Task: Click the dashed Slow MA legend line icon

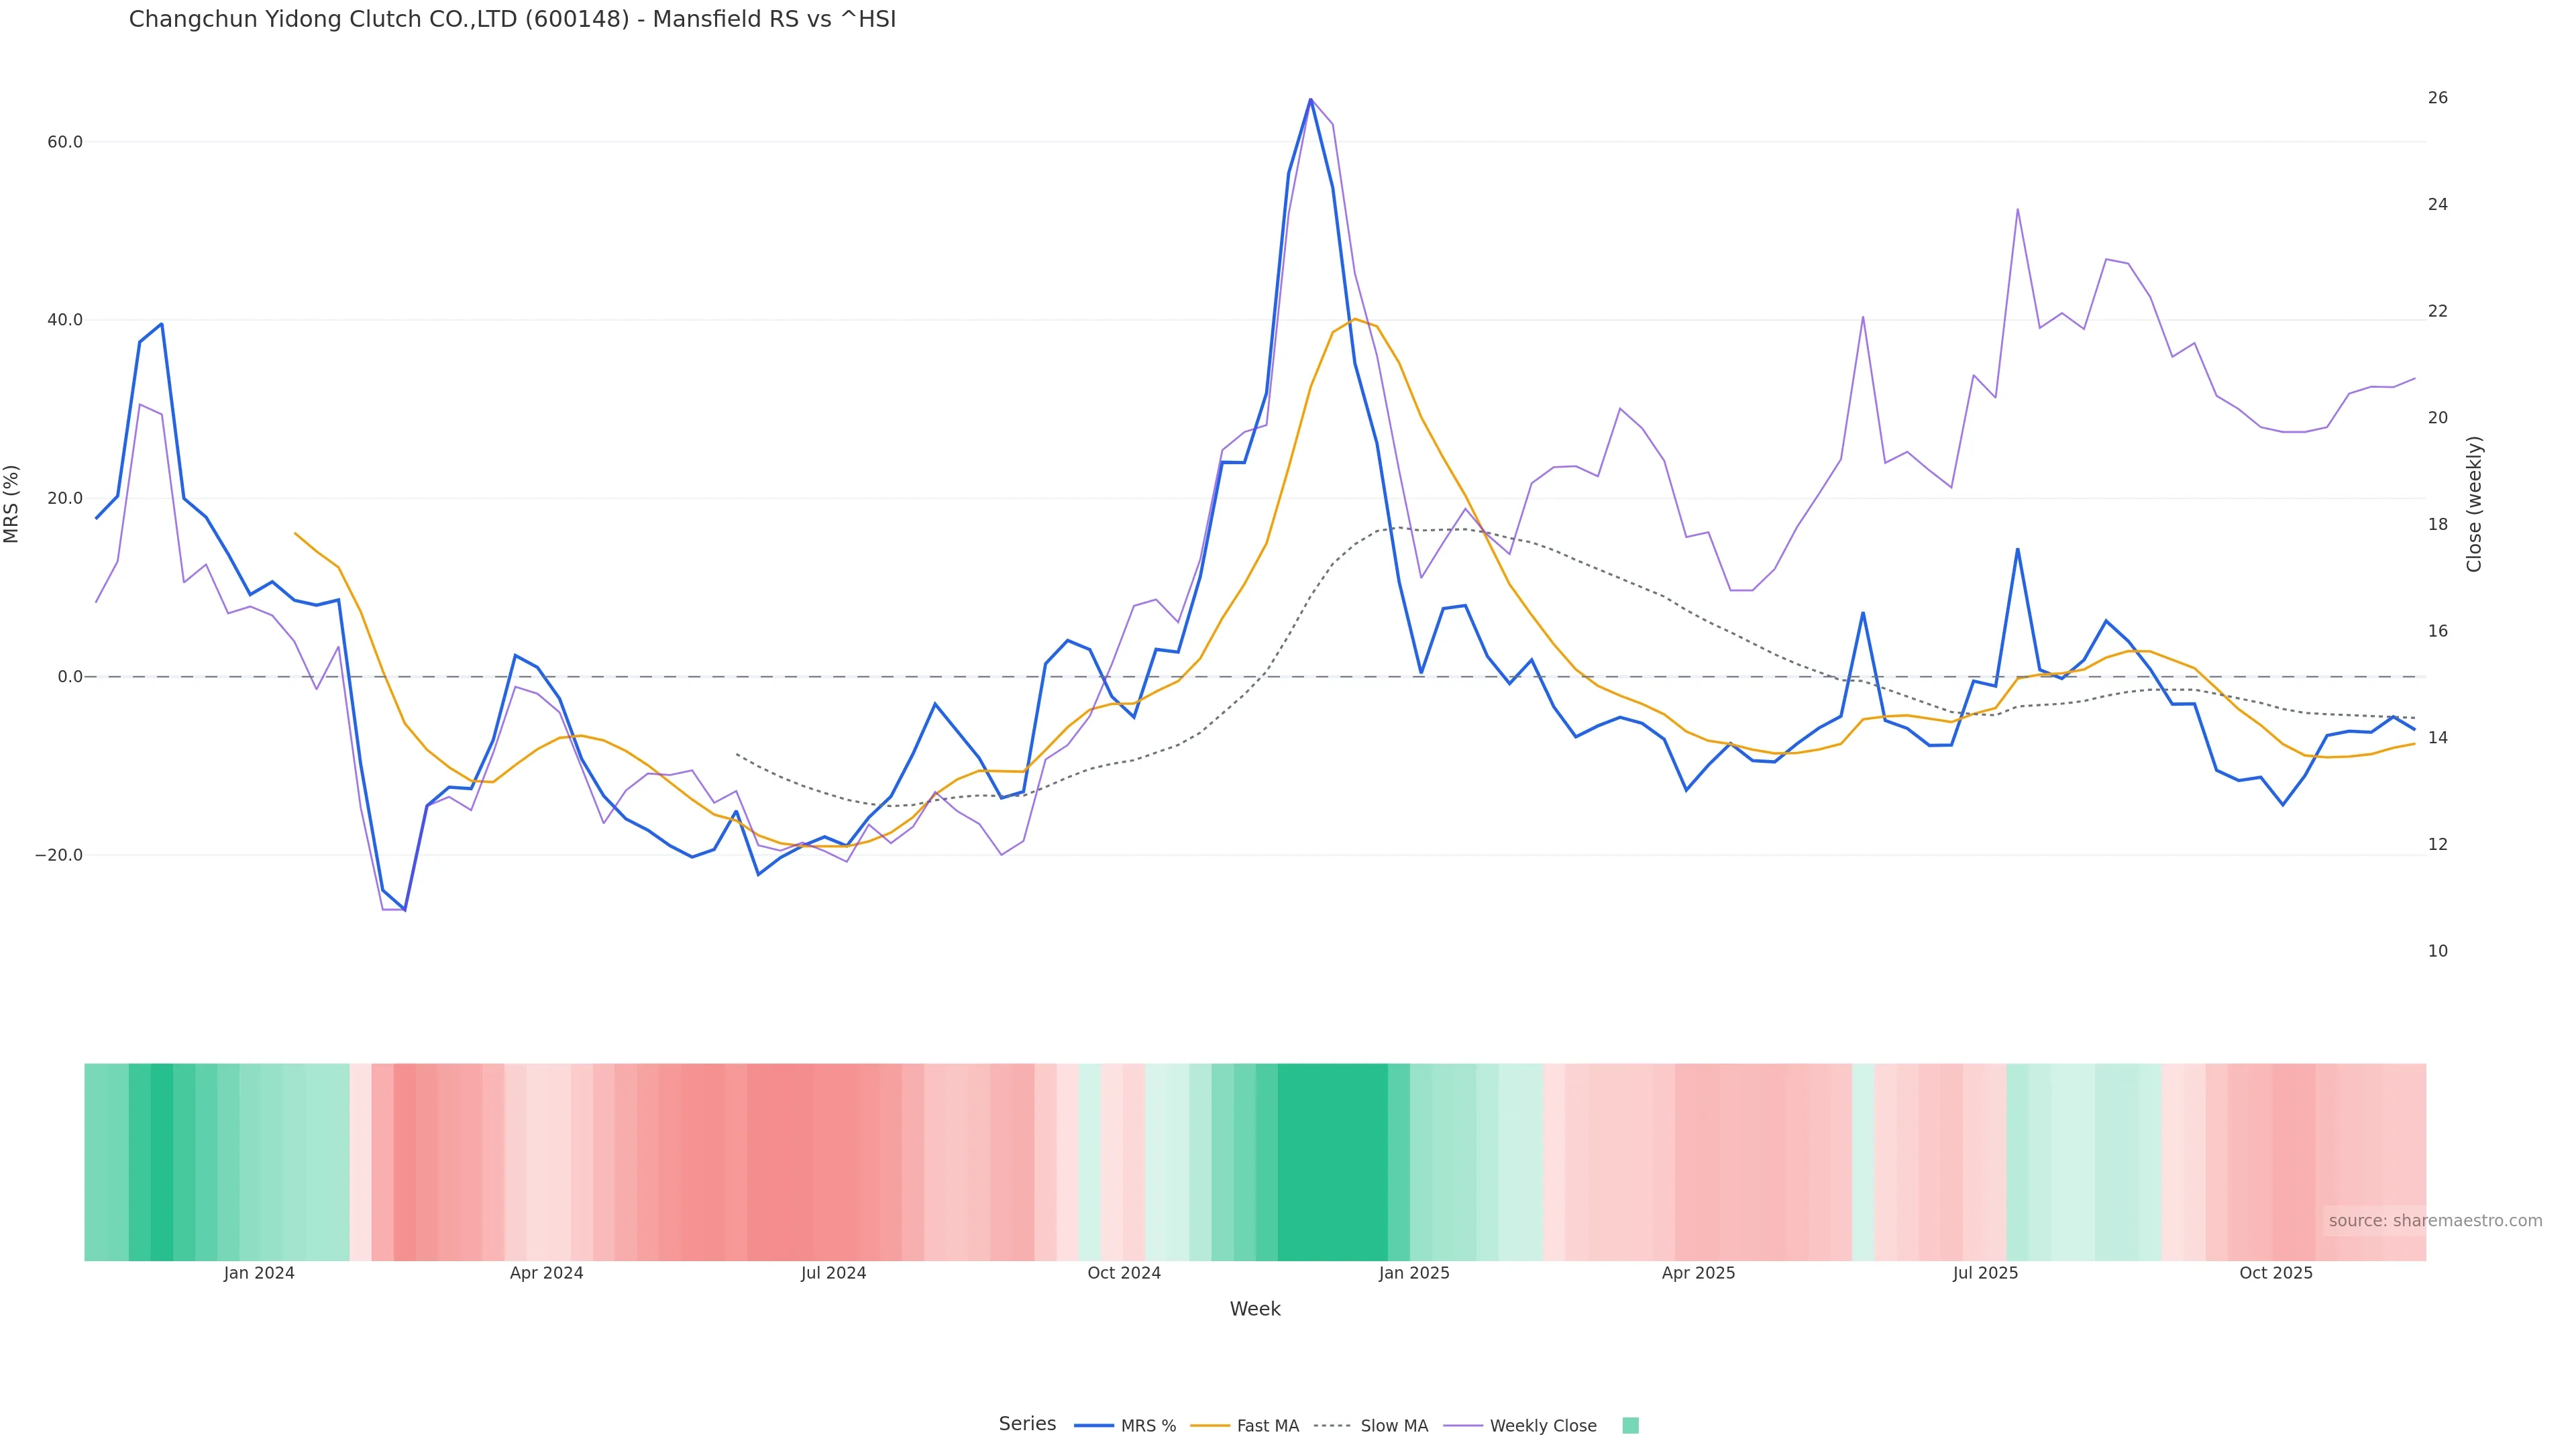Action: [x=1332, y=1426]
